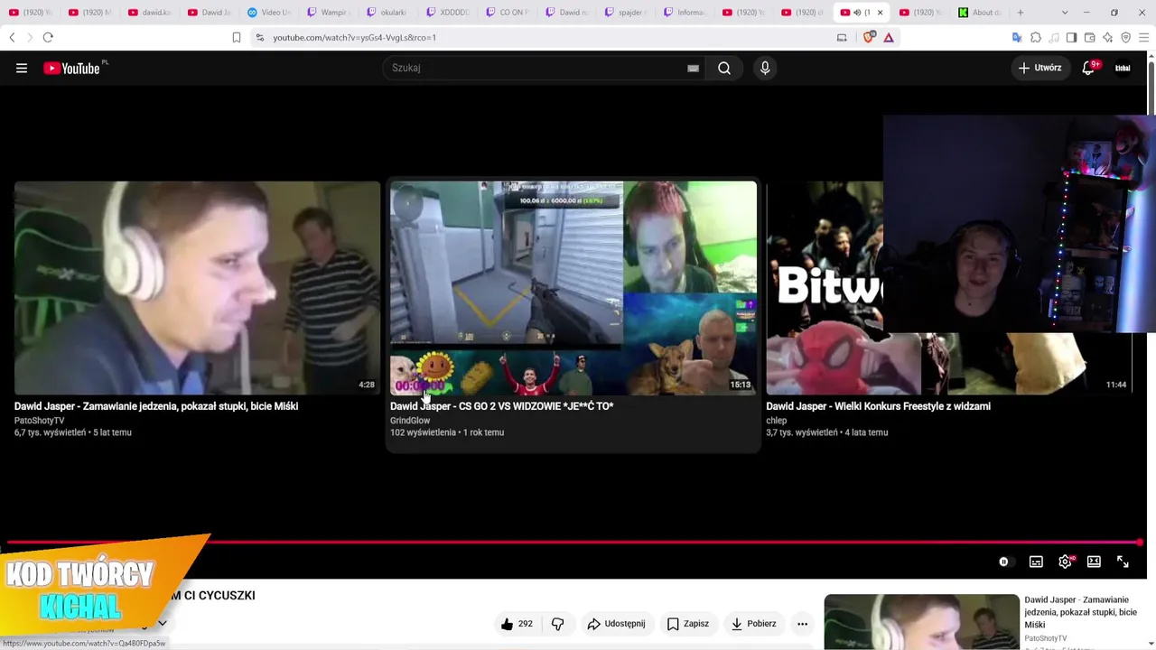Close the active YouTube tab

pyautogui.click(x=880, y=13)
